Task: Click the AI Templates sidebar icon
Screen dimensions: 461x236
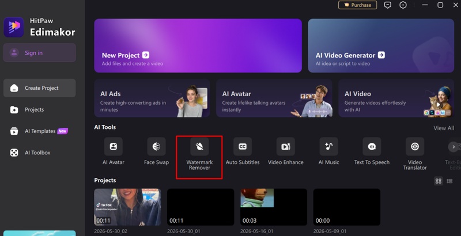Action: click(14, 131)
